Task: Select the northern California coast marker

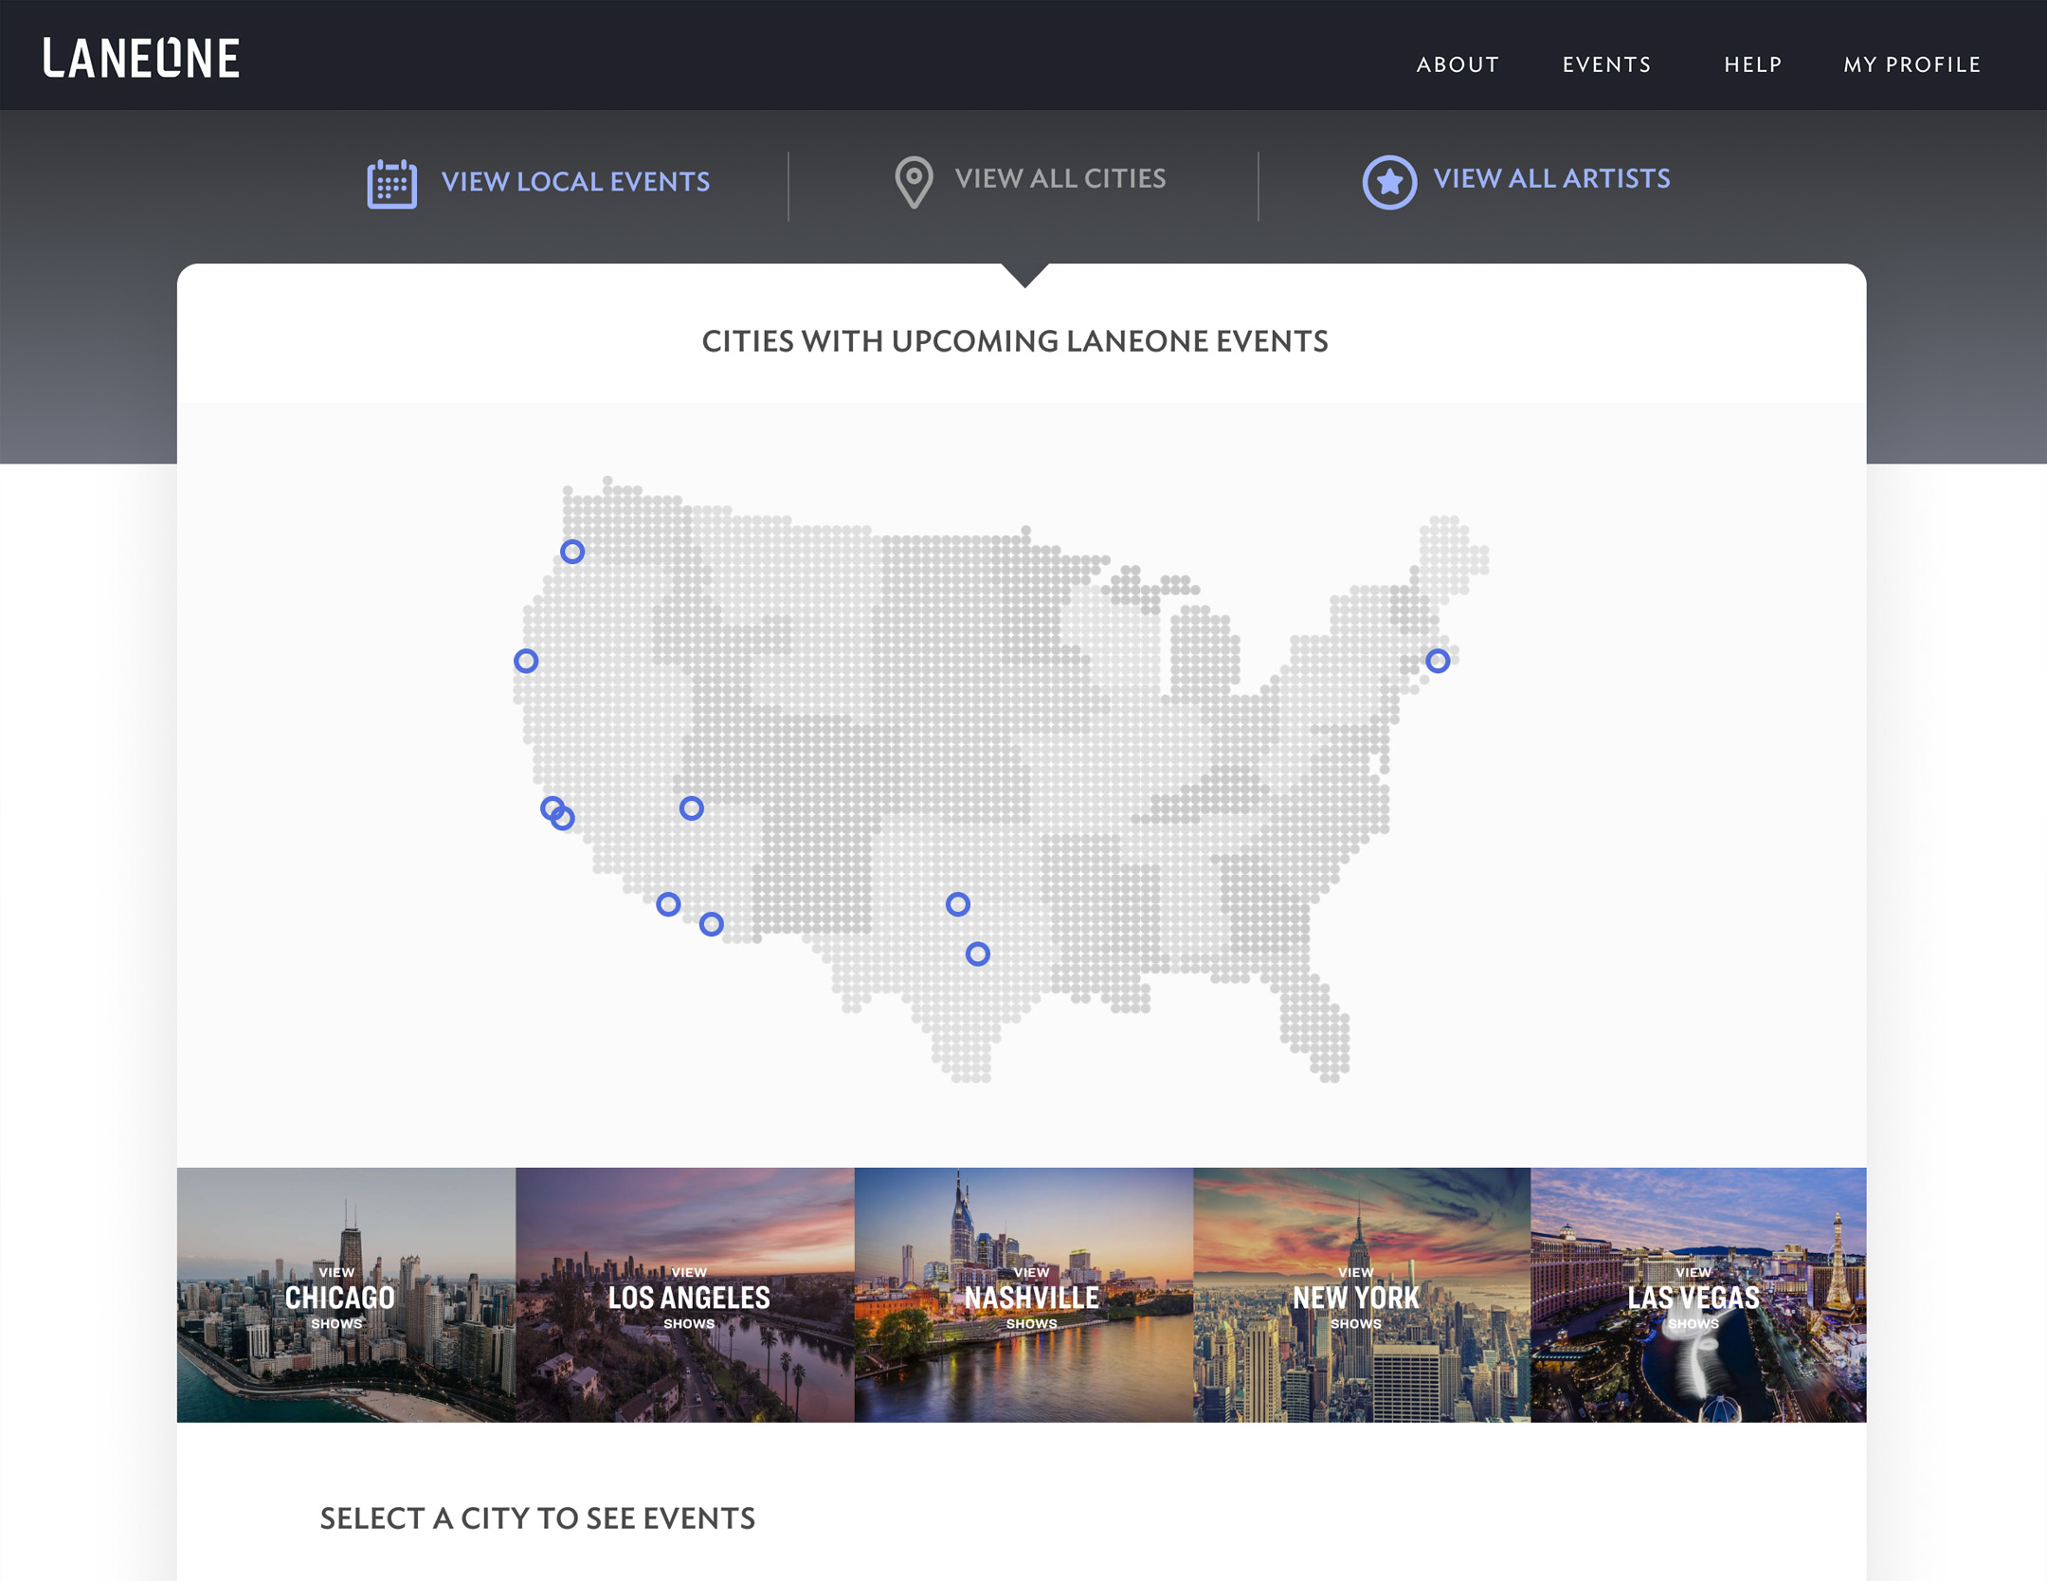Action: 526,661
